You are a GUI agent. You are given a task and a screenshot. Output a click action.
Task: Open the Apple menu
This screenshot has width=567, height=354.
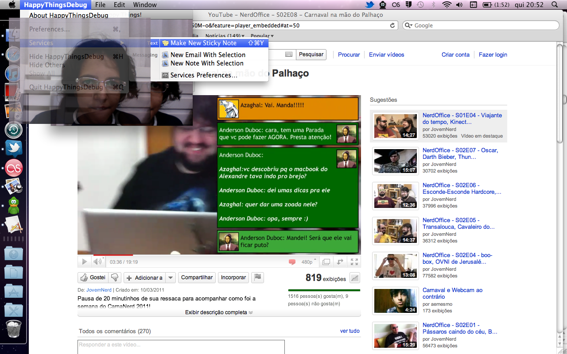12,5
